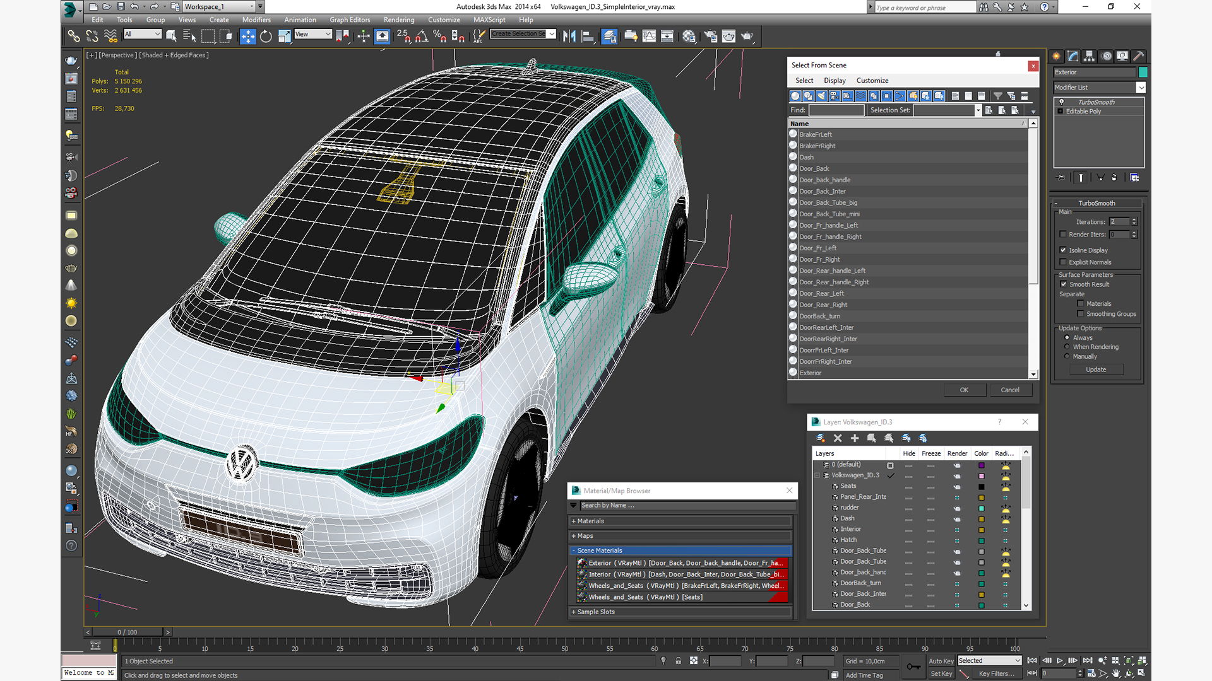Click the Pin Stack icon below modifier stack
The width and height of the screenshot is (1212, 681).
(x=1061, y=178)
